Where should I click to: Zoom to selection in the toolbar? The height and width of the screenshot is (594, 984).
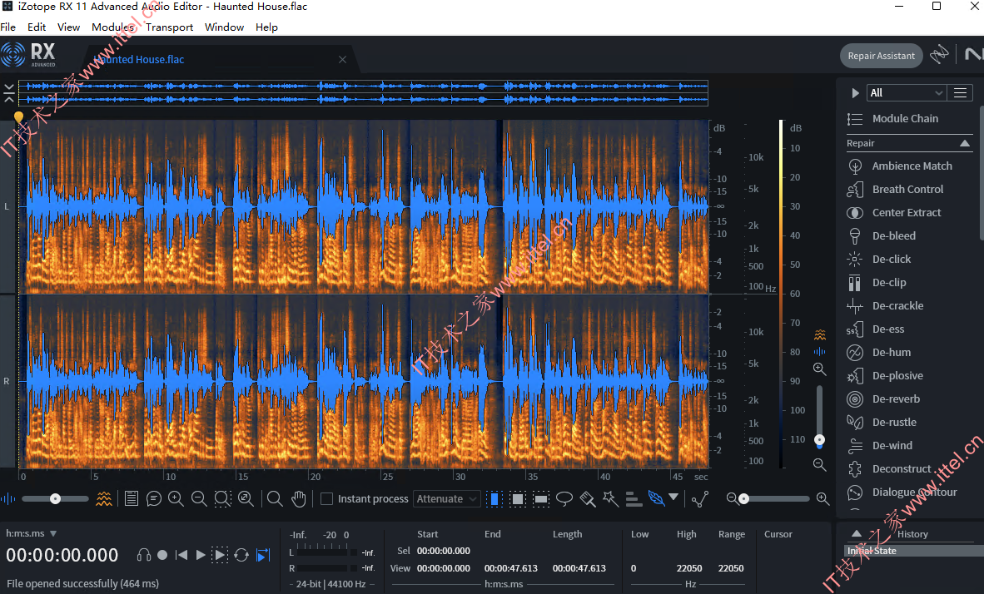point(223,498)
